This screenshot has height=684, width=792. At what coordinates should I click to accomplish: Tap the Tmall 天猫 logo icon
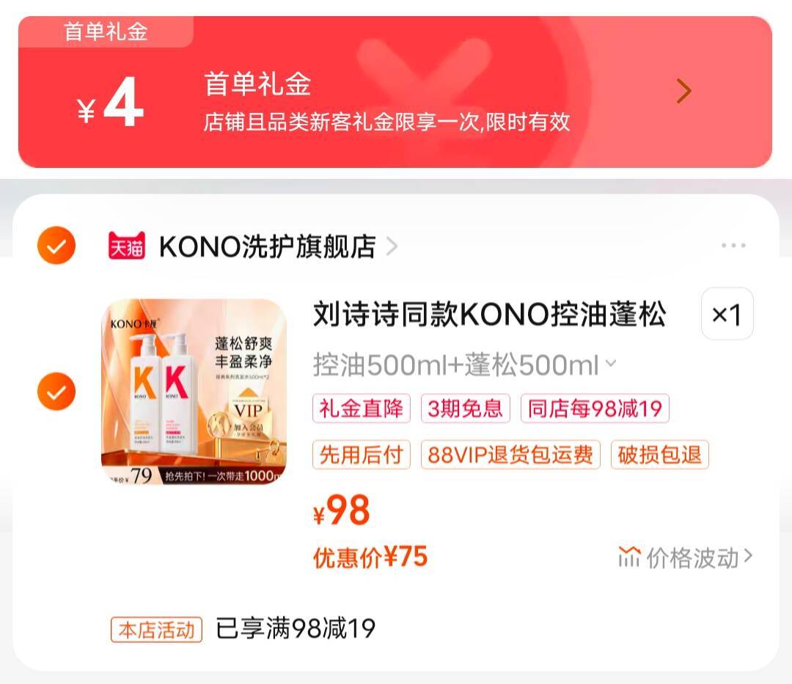pos(127,246)
